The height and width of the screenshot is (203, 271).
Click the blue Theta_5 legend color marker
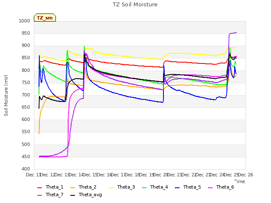[177, 188]
